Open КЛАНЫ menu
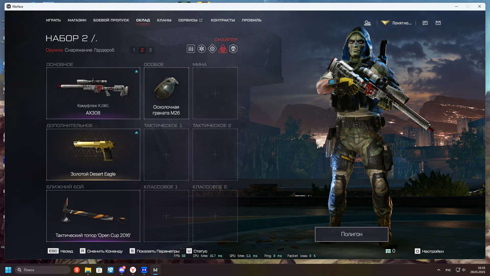The image size is (490, 276). click(164, 20)
